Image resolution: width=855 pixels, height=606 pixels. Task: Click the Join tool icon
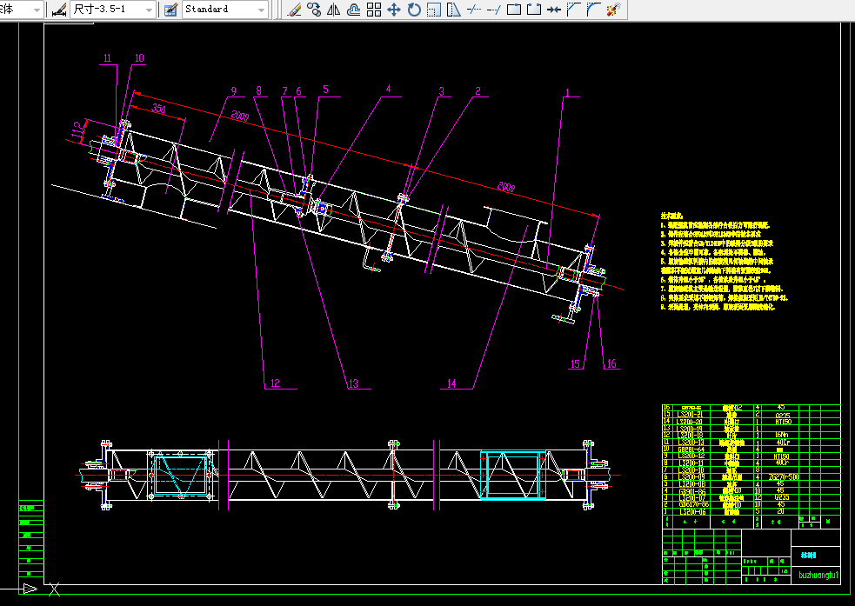point(553,10)
